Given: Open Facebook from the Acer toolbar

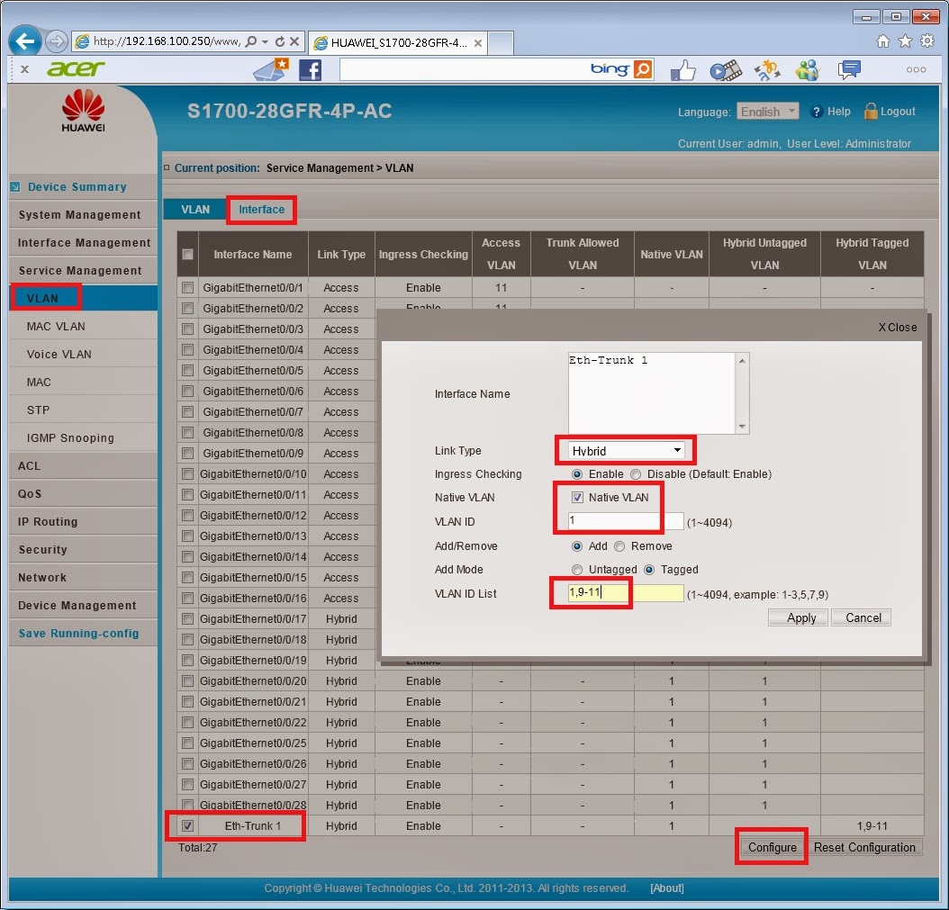Looking at the screenshot, I should (311, 69).
